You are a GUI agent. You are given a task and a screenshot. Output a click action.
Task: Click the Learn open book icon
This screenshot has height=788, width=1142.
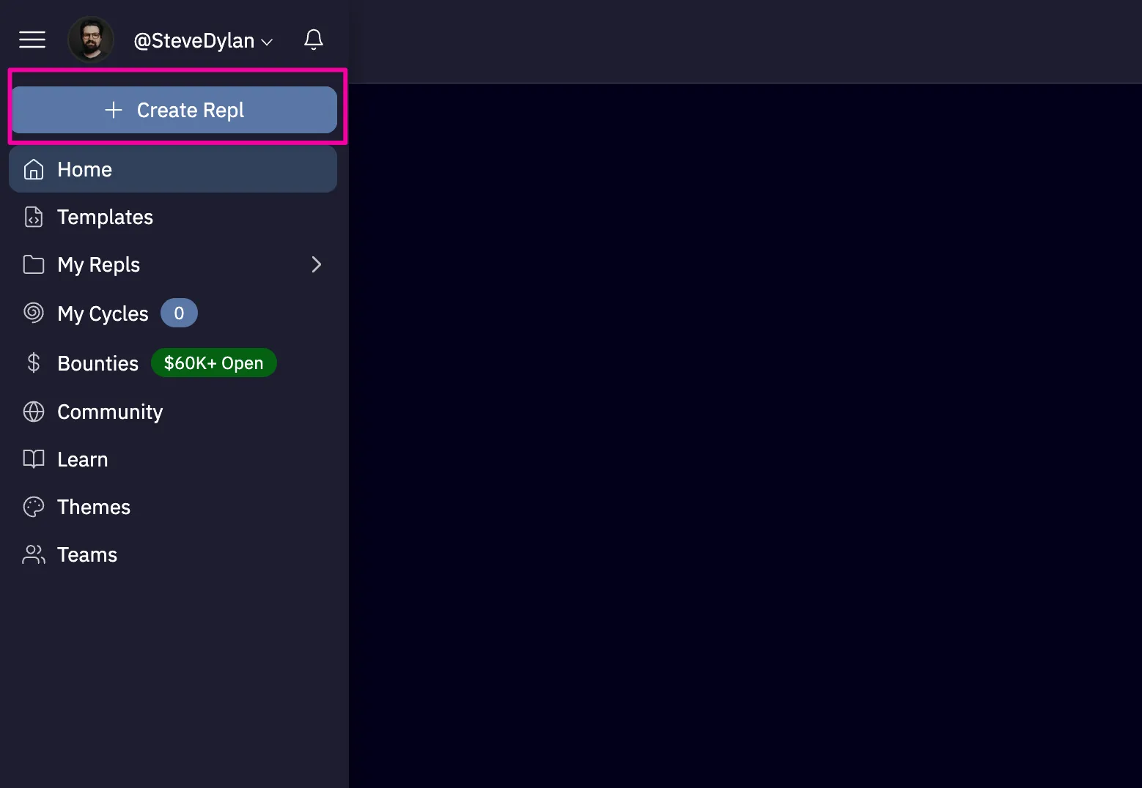34,459
